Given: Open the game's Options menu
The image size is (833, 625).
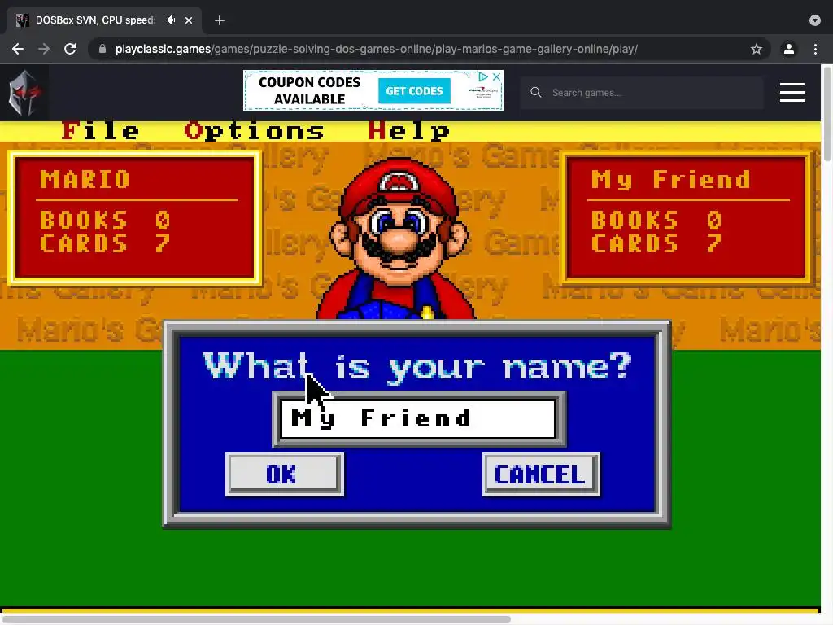Looking at the screenshot, I should (x=254, y=131).
